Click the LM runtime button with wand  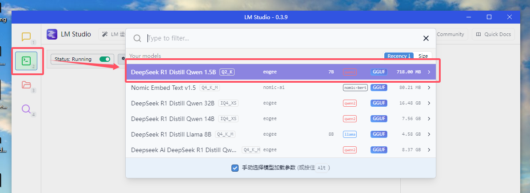pos(112,34)
